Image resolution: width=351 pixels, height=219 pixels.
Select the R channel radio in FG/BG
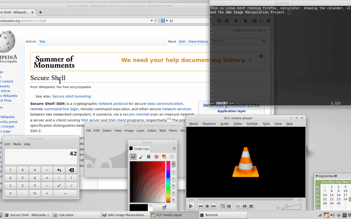174,186
